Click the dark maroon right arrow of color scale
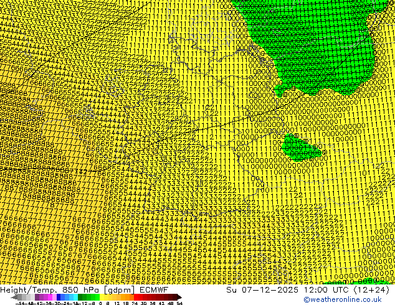The width and height of the screenshot is (395, 305). [179, 298]
